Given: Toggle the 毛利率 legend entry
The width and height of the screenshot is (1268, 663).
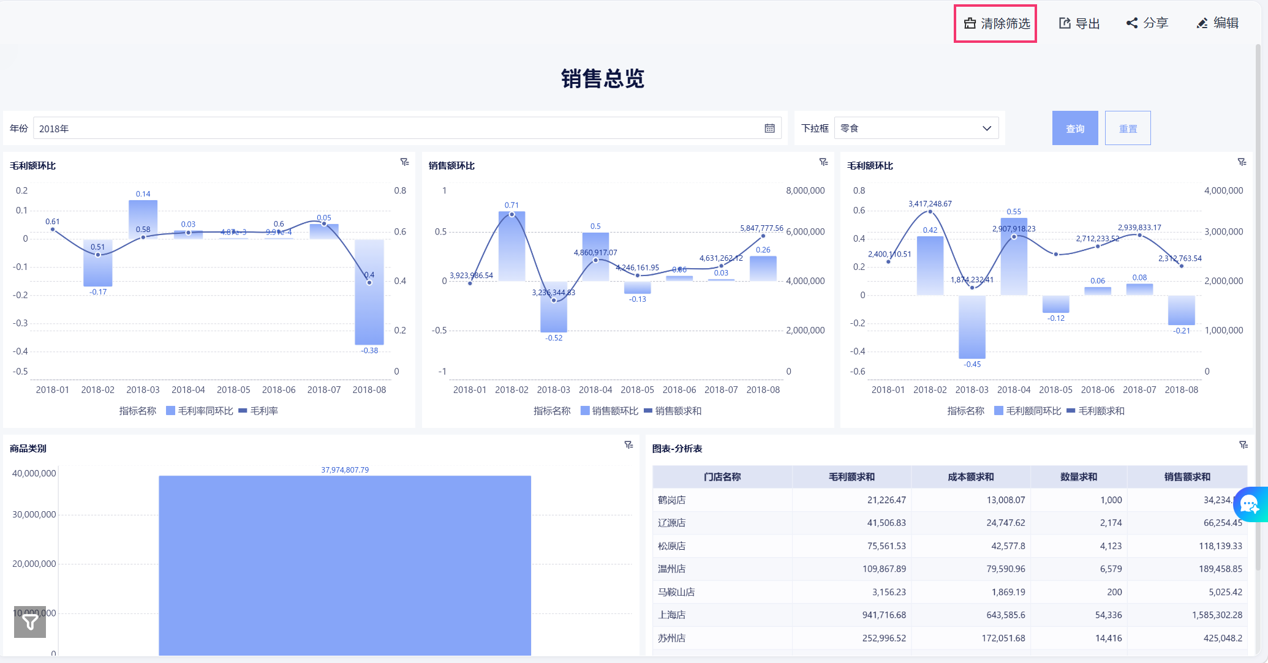Looking at the screenshot, I should (259, 411).
